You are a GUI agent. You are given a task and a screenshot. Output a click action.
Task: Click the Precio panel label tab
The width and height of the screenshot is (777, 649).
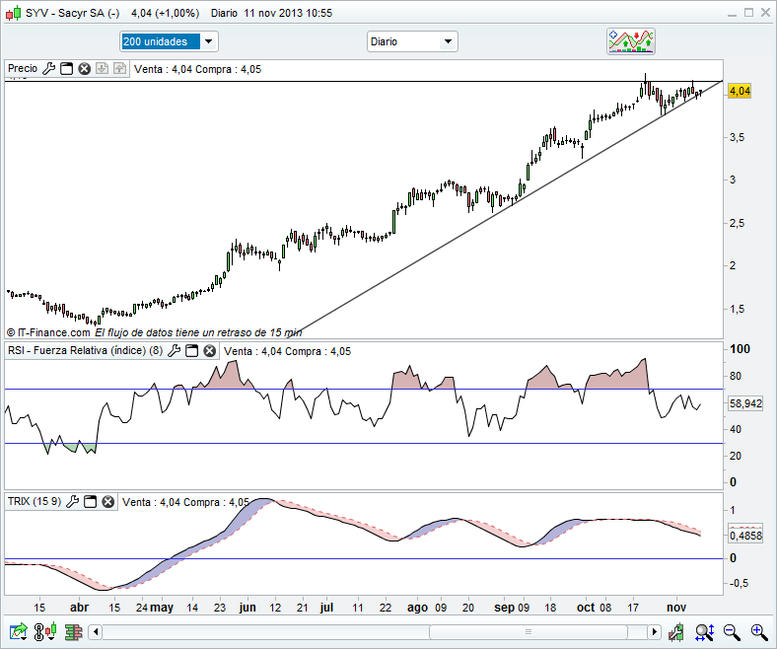22,69
